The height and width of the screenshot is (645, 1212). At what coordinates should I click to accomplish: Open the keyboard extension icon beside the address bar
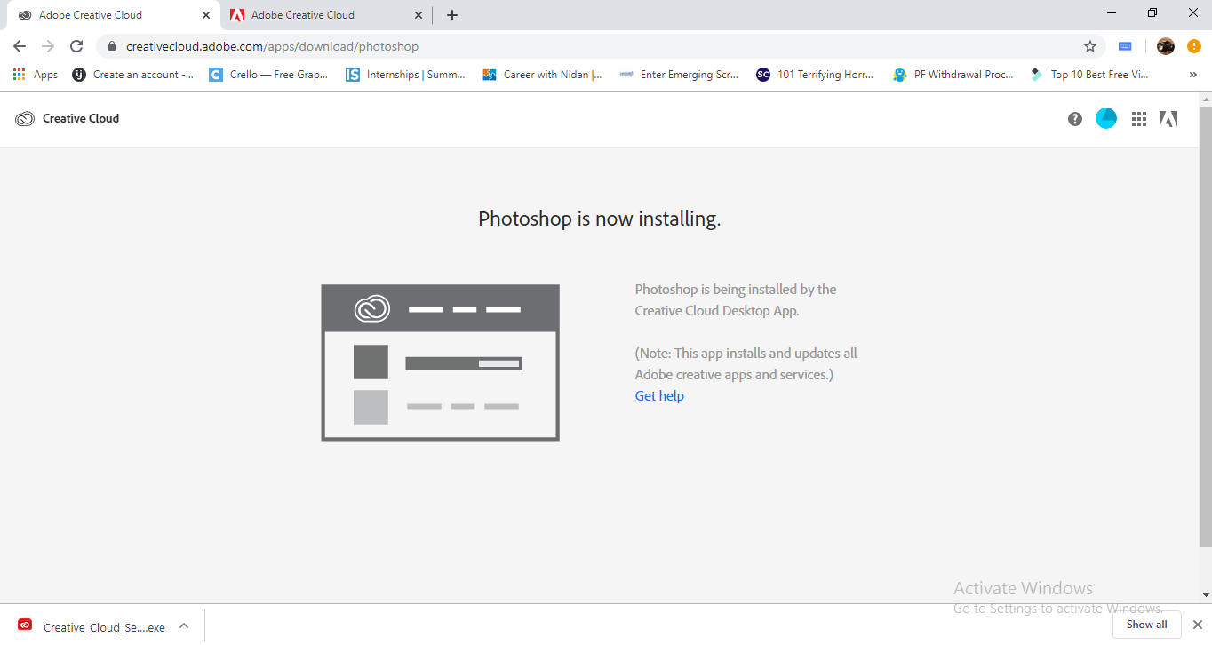pyautogui.click(x=1125, y=45)
